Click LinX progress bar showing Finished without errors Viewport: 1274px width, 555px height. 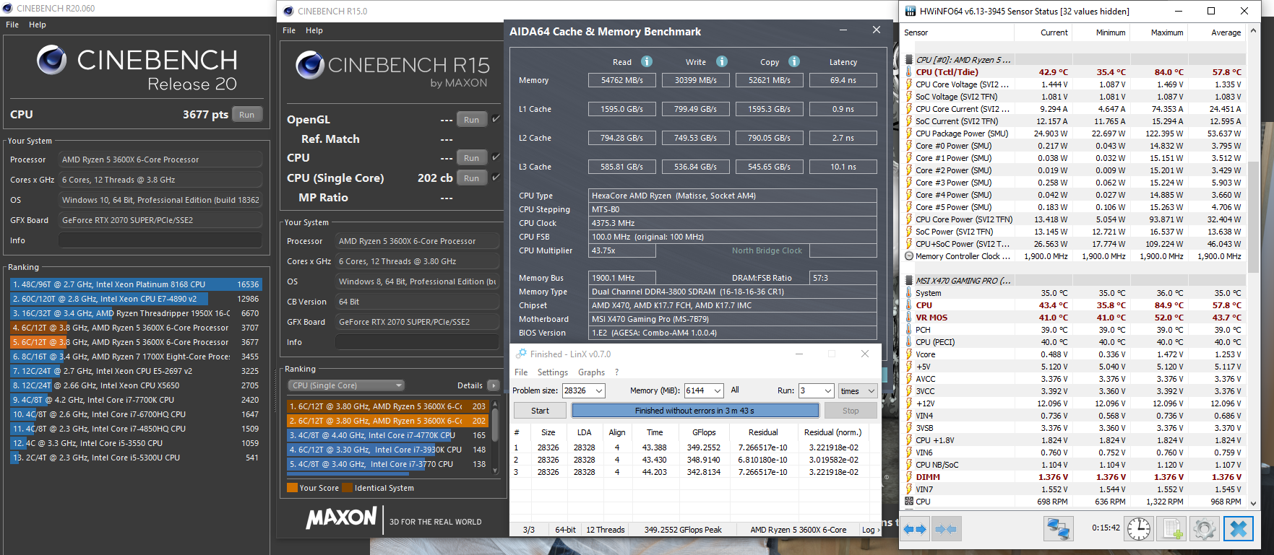point(695,411)
